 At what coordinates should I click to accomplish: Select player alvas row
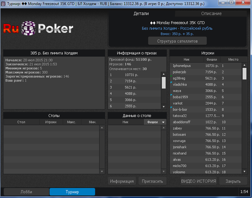(x=206, y=159)
